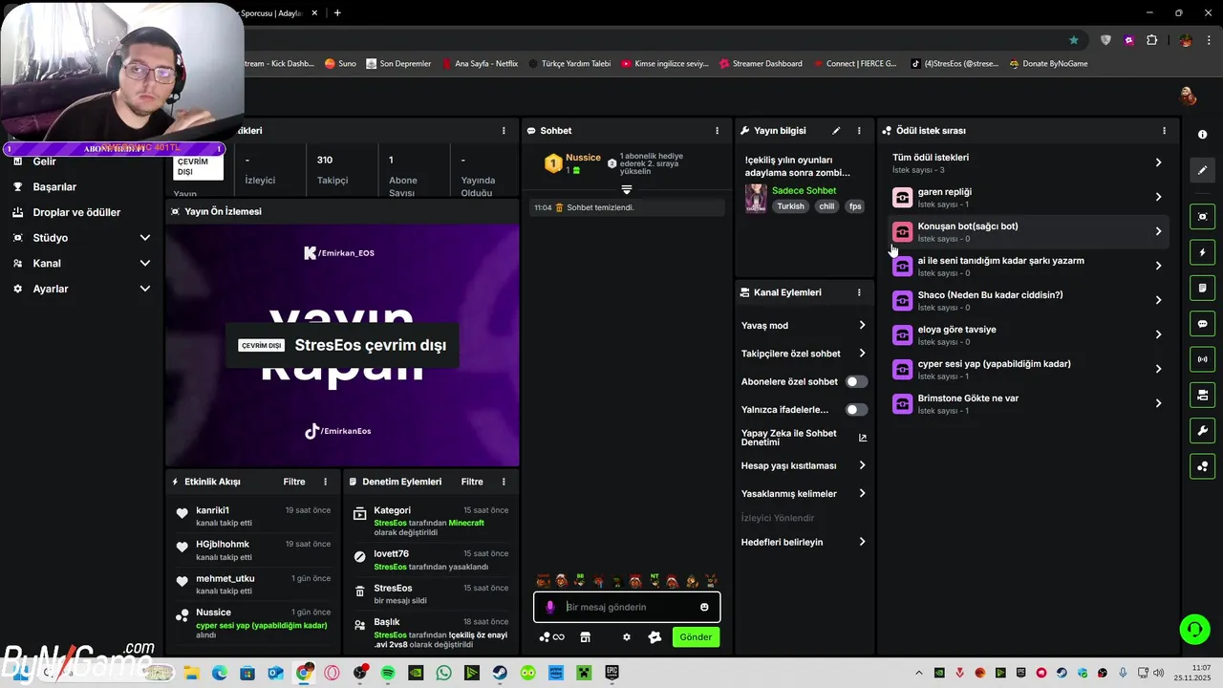Open Hedefleri belirleyin arrow

click(862, 542)
